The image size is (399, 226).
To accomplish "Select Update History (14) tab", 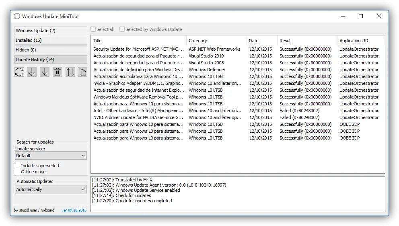I will 51,60.
